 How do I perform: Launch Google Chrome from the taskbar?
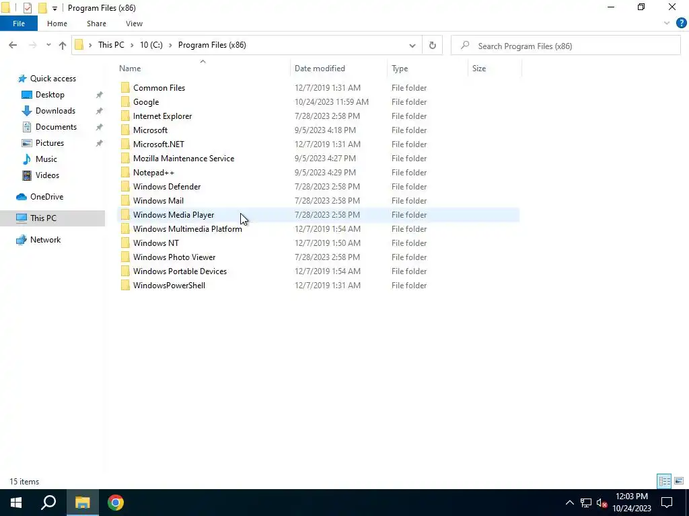(x=116, y=503)
